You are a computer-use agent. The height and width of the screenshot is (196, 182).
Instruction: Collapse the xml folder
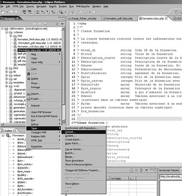click(6, 86)
